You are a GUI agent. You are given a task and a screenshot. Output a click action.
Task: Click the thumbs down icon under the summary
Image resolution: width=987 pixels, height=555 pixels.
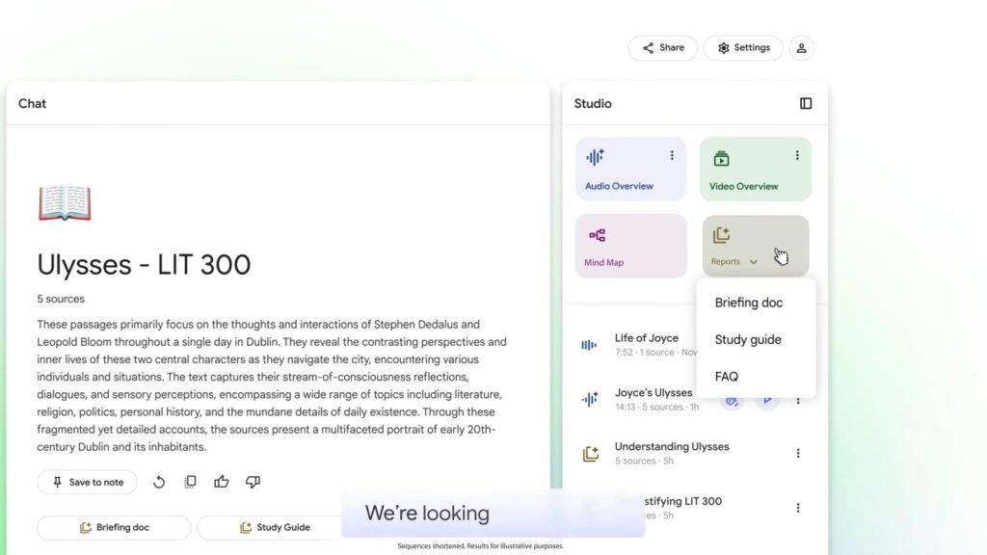253,482
